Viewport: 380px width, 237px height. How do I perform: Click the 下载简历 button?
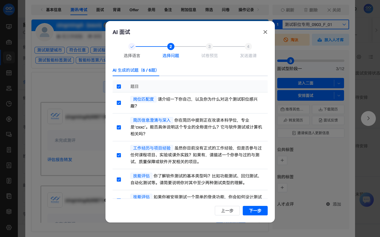(328, 109)
